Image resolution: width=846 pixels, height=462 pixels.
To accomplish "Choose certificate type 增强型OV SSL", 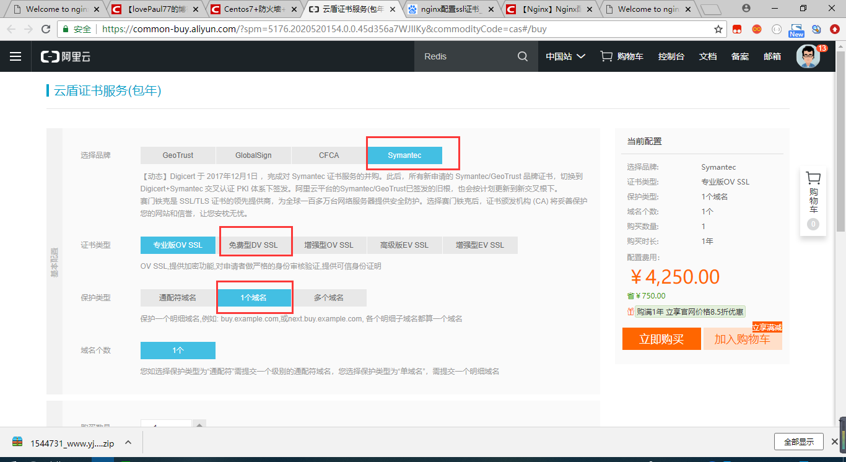I will click(329, 245).
